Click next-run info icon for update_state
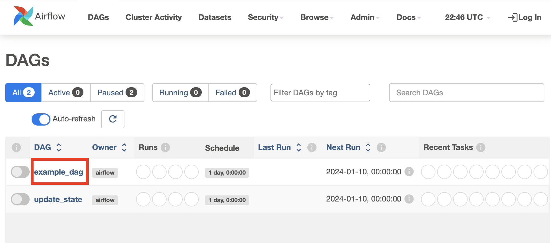 coord(409,199)
